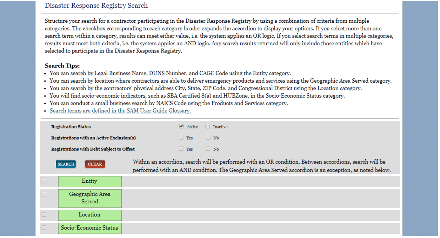Select Yes for Registrations with an Active Exclusion(s)
Viewport: 440px width, 238px height.
tap(181, 137)
